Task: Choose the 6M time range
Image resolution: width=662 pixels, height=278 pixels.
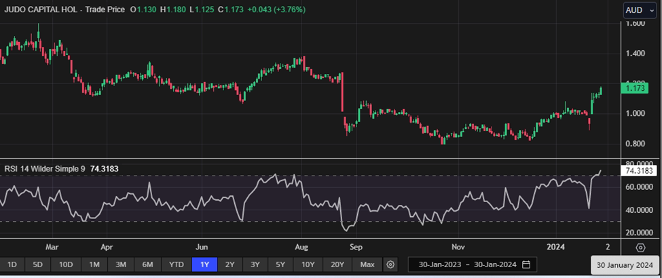Action: 147,264
